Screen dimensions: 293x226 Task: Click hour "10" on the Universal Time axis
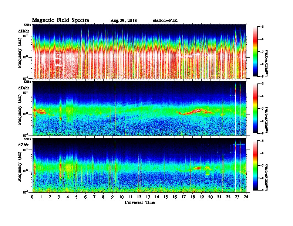(121, 197)
